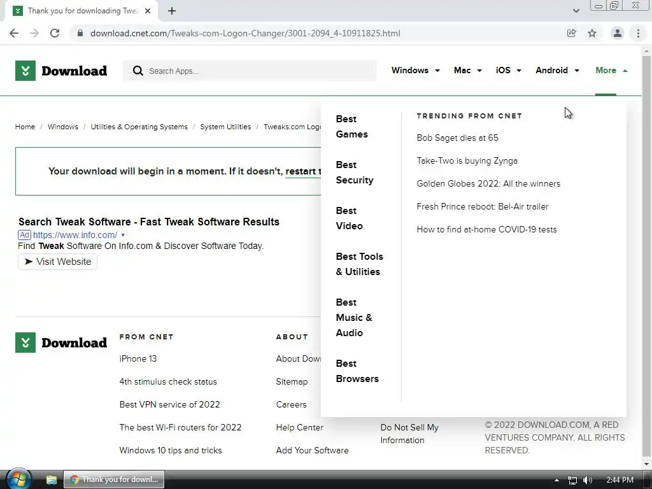Click inside the Search Apps field

(x=250, y=71)
